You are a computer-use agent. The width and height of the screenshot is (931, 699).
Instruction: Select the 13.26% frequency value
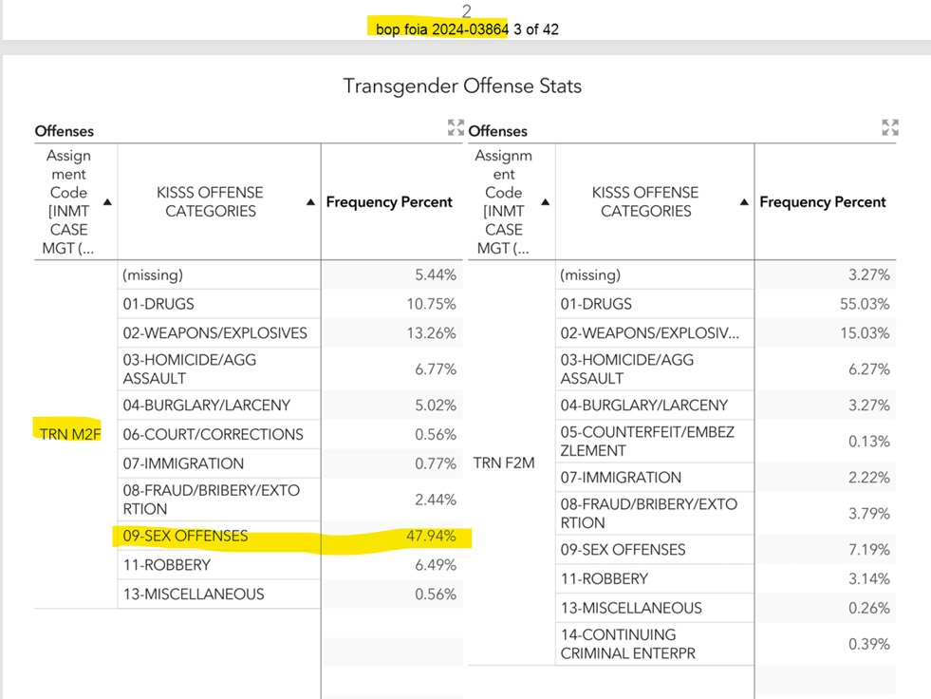coord(431,333)
